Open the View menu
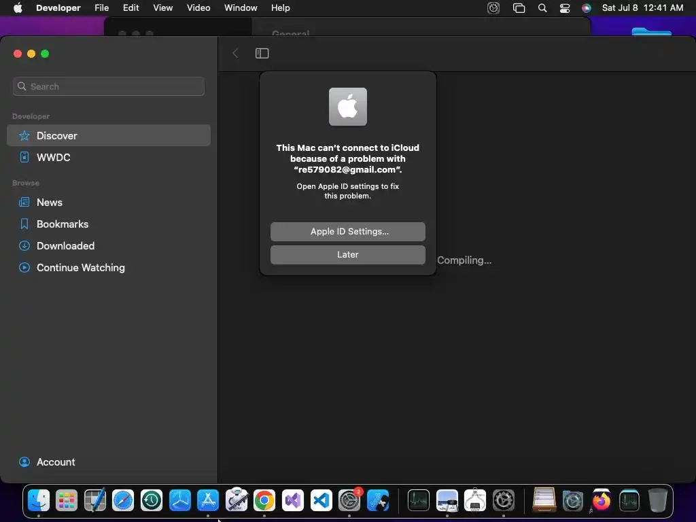 point(163,7)
